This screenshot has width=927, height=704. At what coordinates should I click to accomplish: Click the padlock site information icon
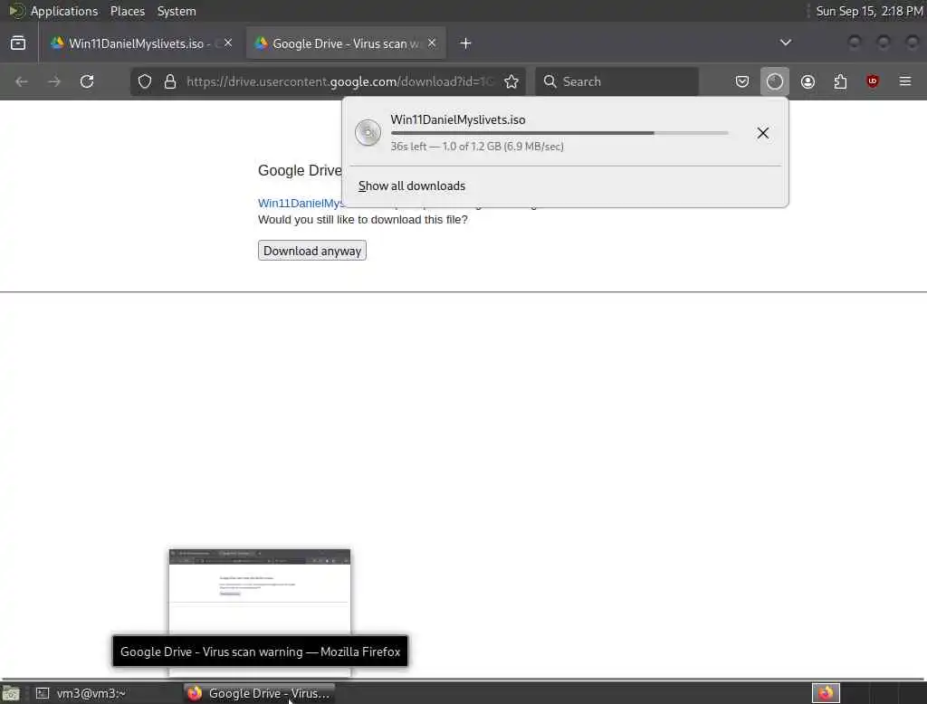click(170, 81)
